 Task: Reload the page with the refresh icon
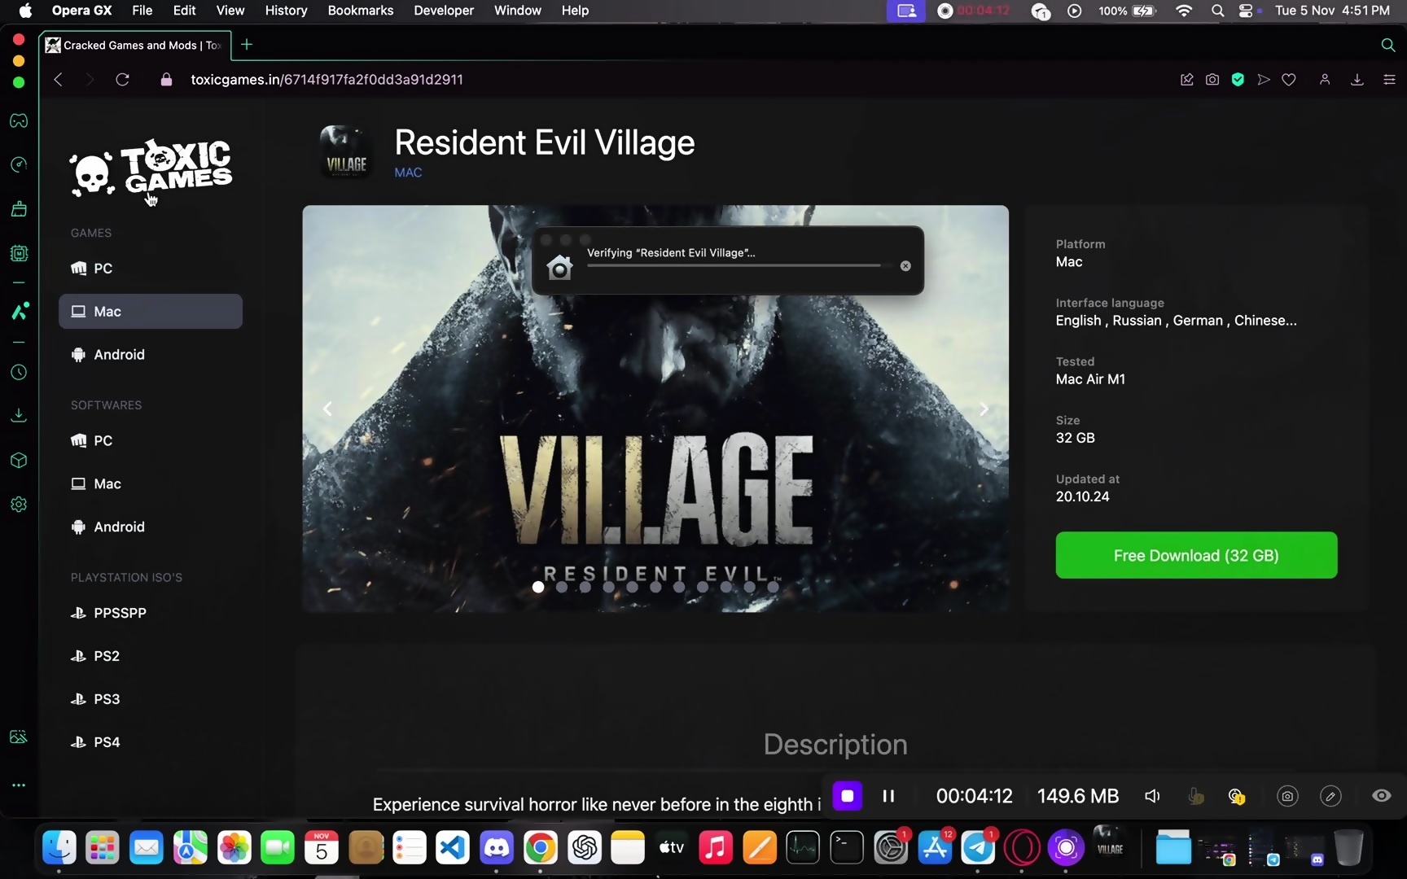coord(122,80)
